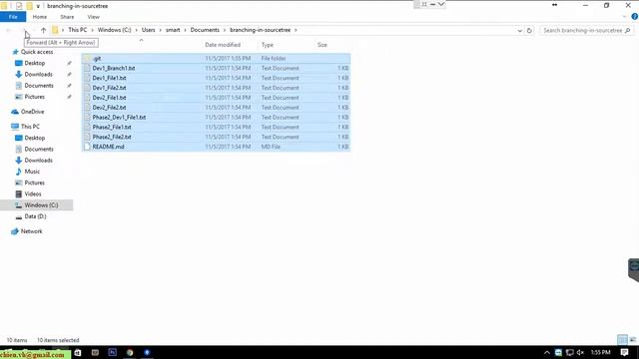Go up one folder level arrow
The height and width of the screenshot is (359, 639).
(x=43, y=30)
